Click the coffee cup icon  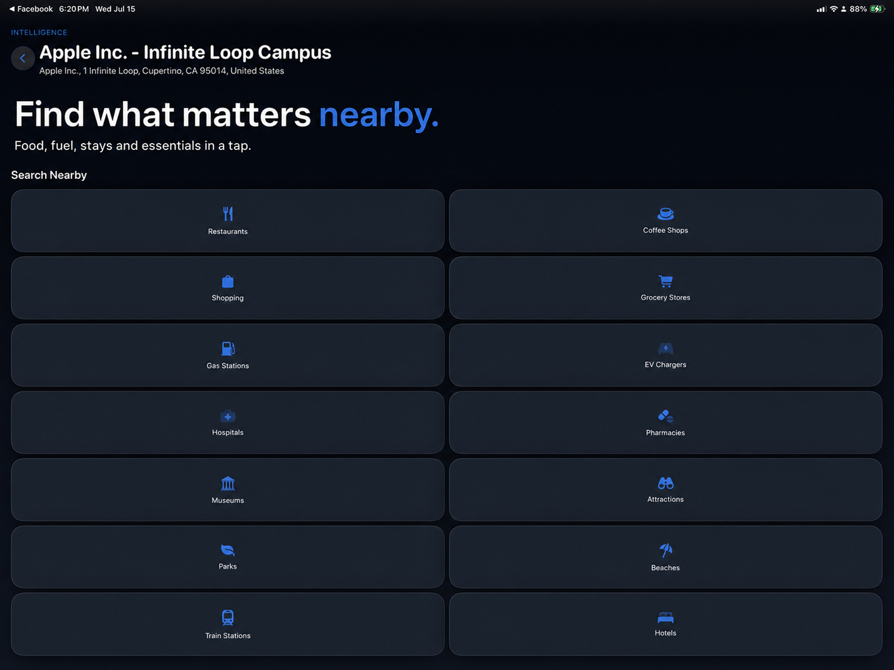(665, 214)
